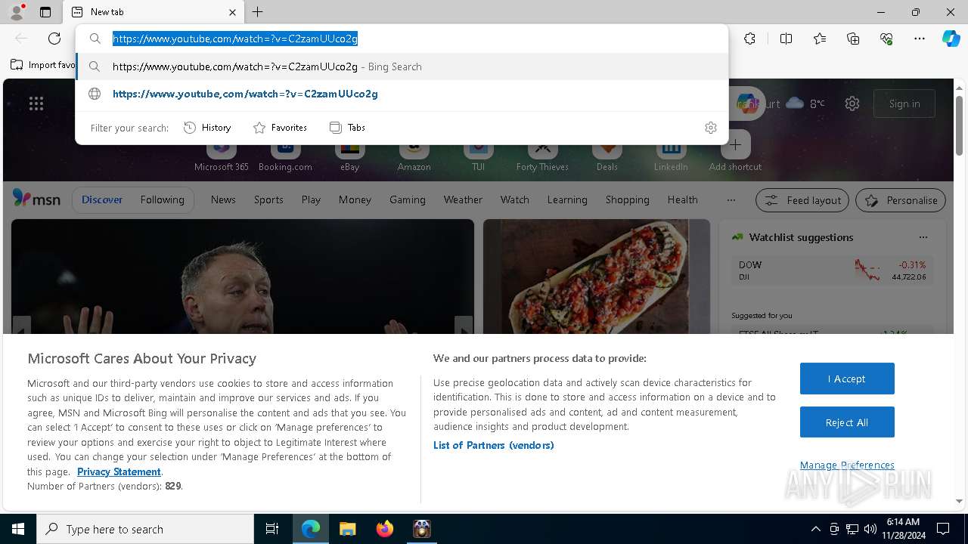Filter search by Favorites
Screen dimensions: 968x544
[281, 128]
